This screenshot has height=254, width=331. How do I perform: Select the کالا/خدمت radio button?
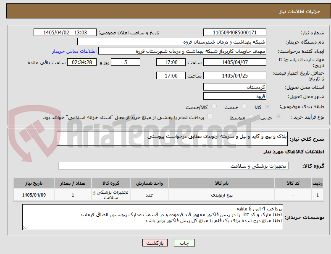tap(214, 106)
